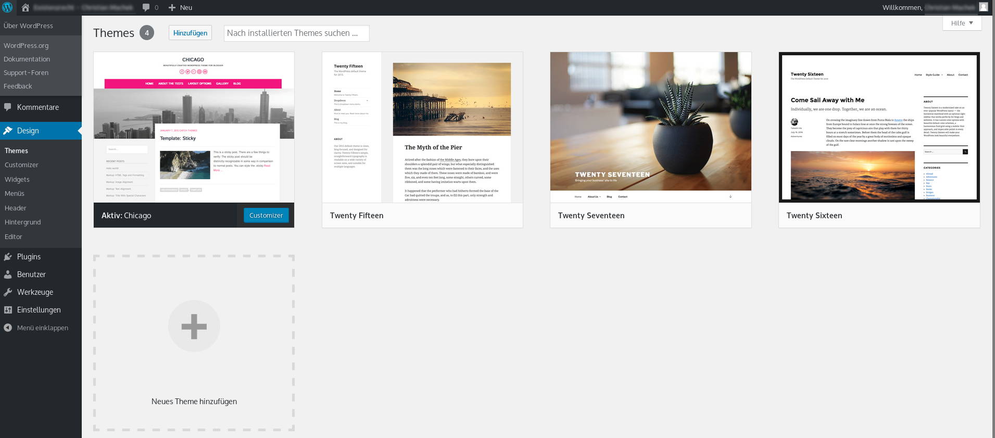Click the Plugins plug icon
Screen dimensions: 995x438
8,257
